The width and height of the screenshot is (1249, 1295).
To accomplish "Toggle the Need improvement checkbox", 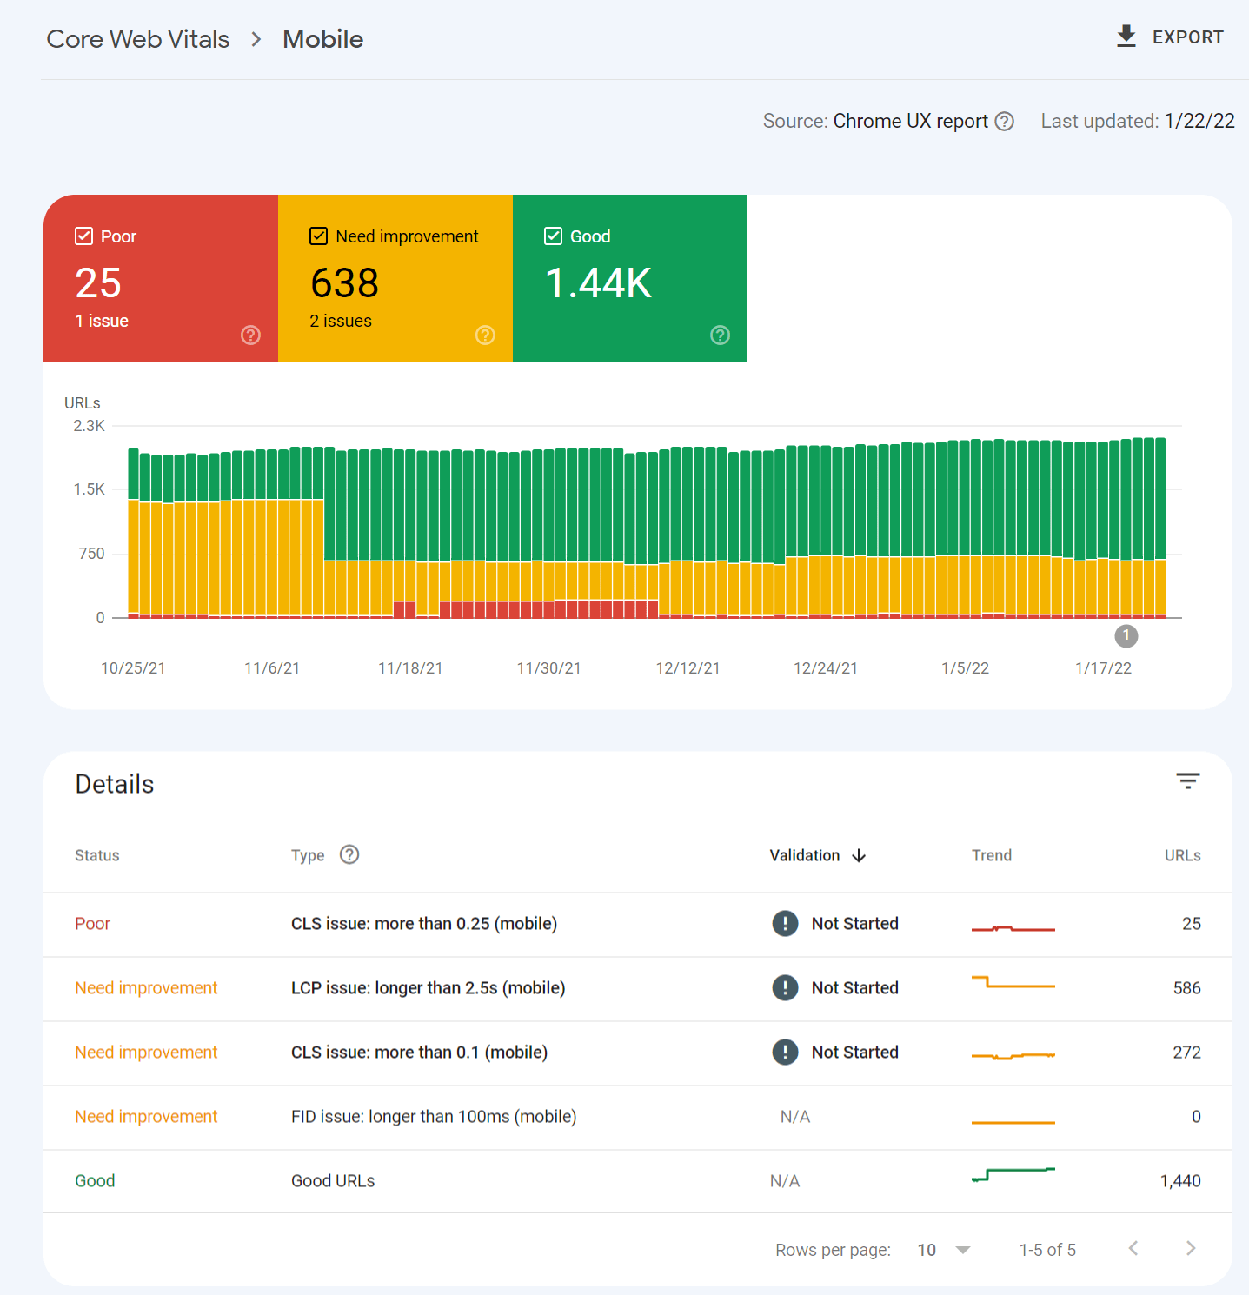I will click(318, 236).
